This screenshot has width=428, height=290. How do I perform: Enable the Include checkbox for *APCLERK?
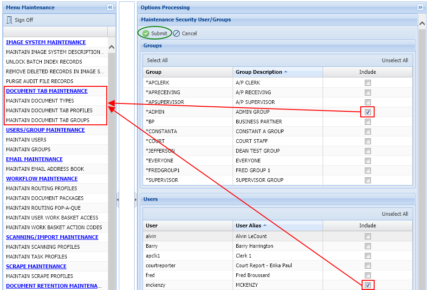pos(367,82)
